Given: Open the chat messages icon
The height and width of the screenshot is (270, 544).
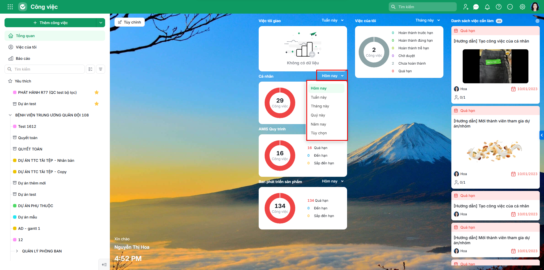Looking at the screenshot, I should [476, 7].
